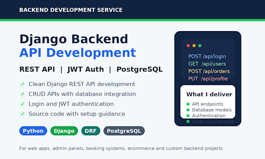Screen dimensions: 265x159
Task: Click 'Clean Django REST API development' text
Action: point(82,84)
